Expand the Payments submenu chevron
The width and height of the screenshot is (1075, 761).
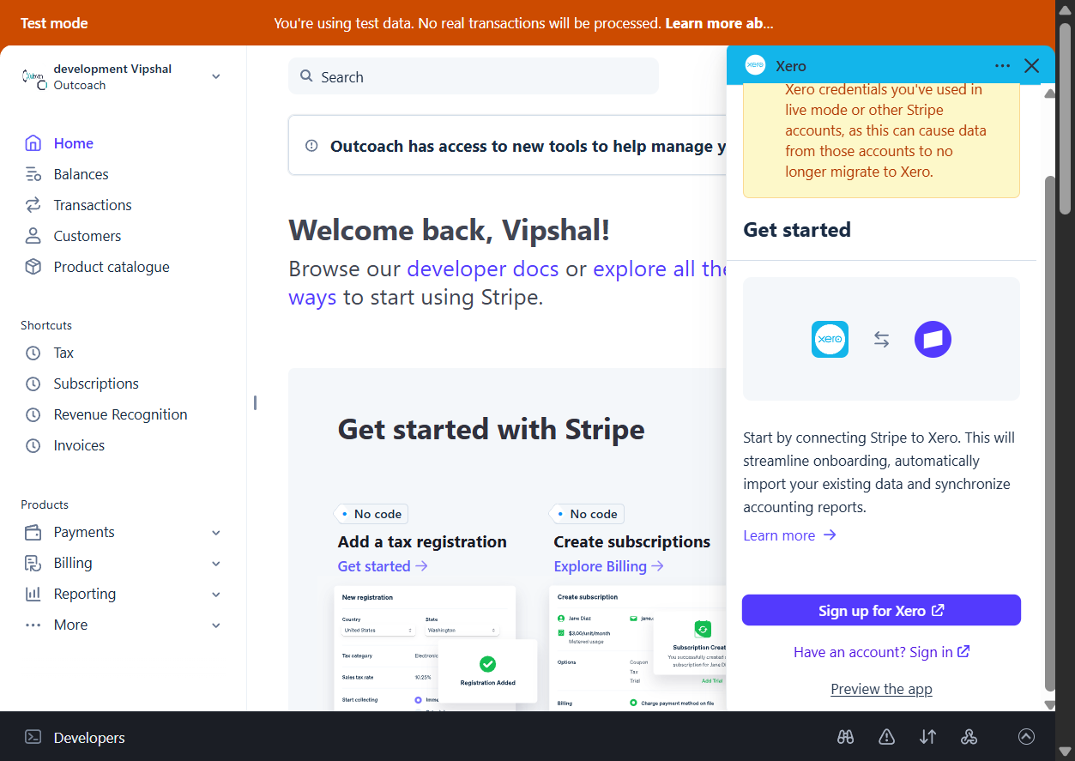[216, 533]
